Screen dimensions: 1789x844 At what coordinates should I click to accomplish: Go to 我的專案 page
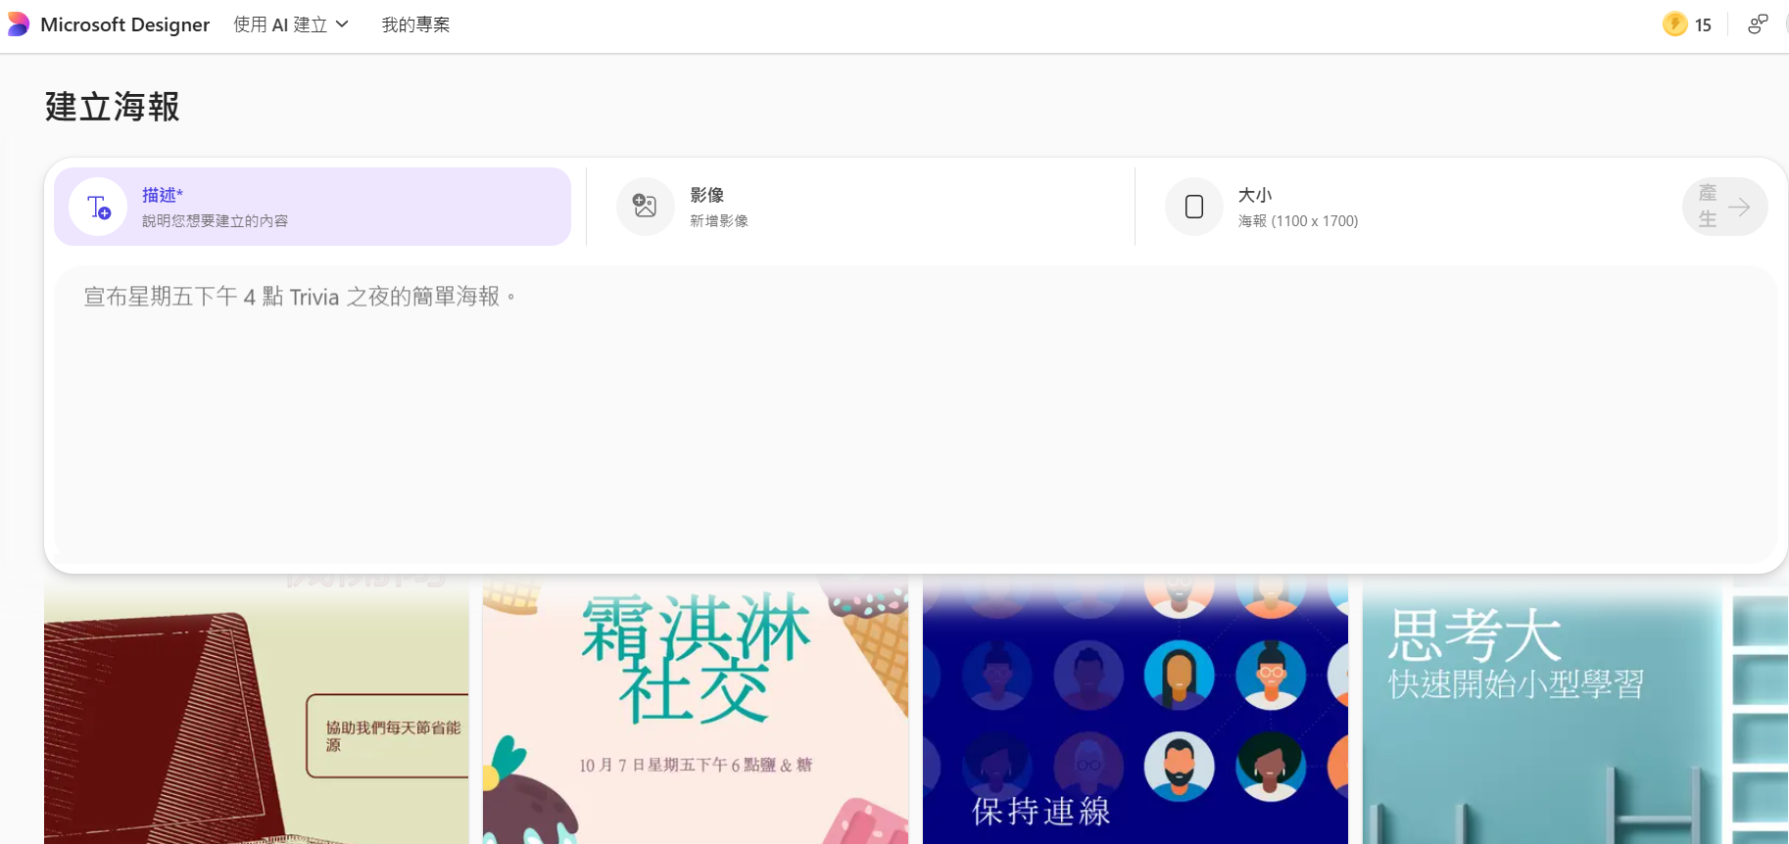pos(415,24)
